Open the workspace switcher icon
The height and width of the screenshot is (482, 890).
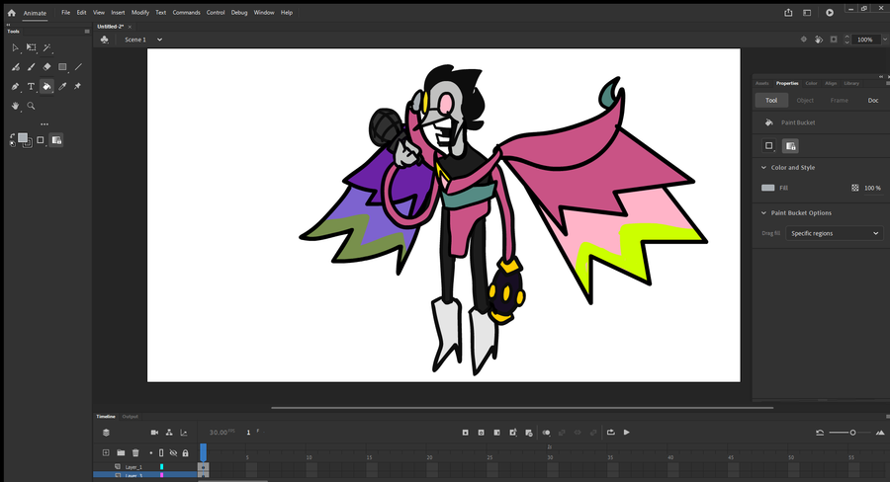click(x=807, y=13)
